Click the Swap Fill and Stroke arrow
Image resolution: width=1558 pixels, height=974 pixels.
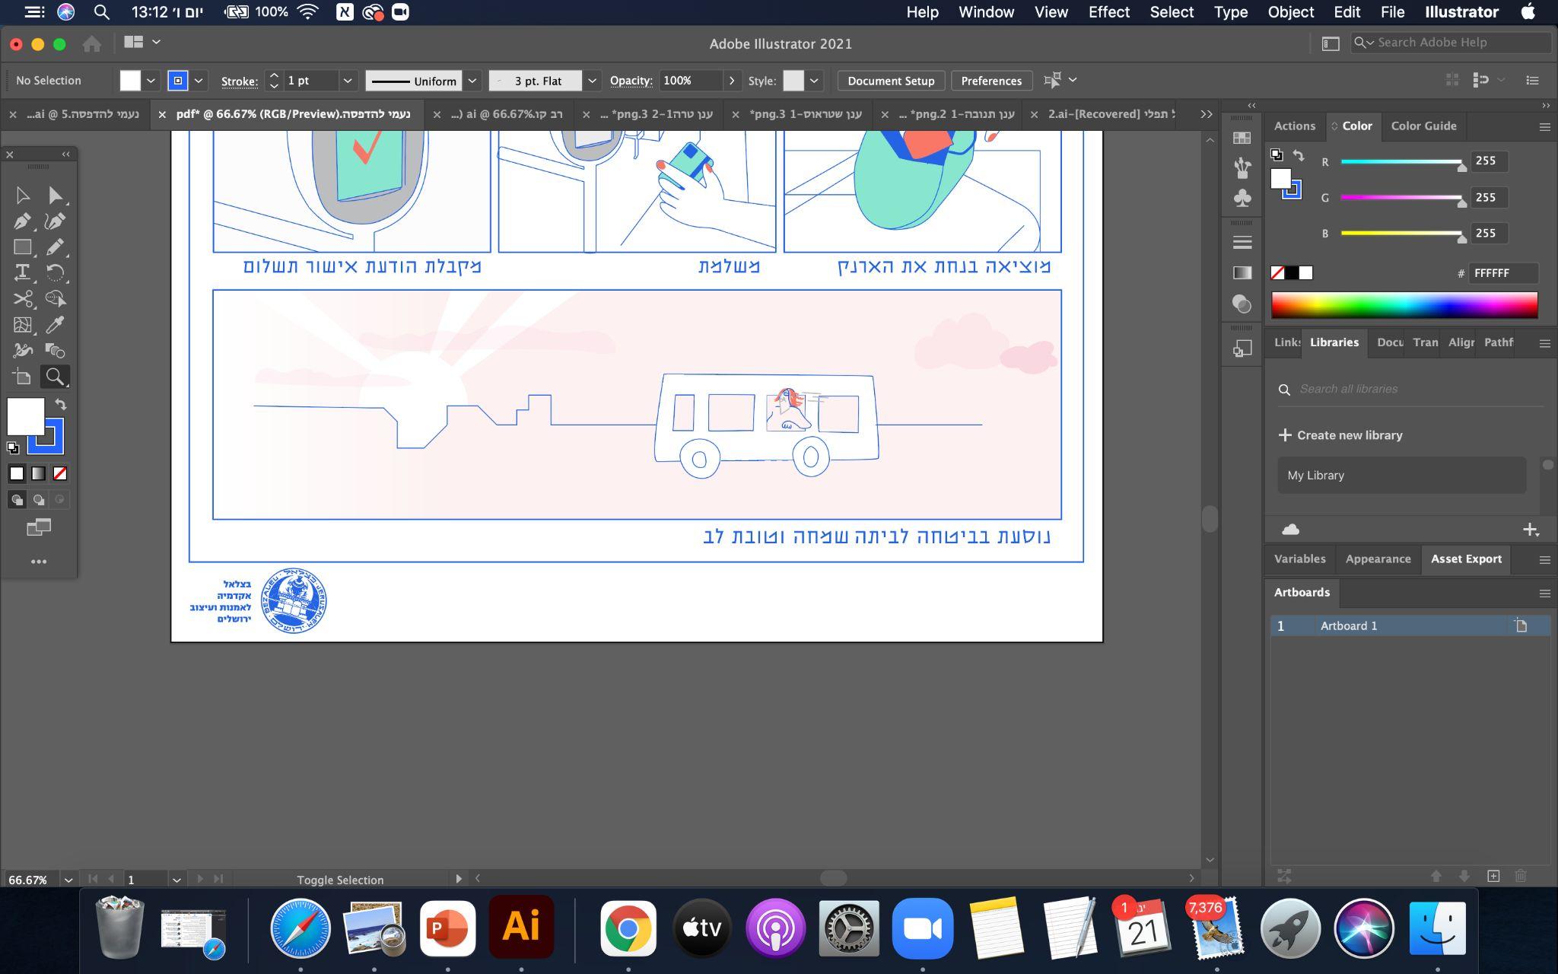tap(61, 405)
